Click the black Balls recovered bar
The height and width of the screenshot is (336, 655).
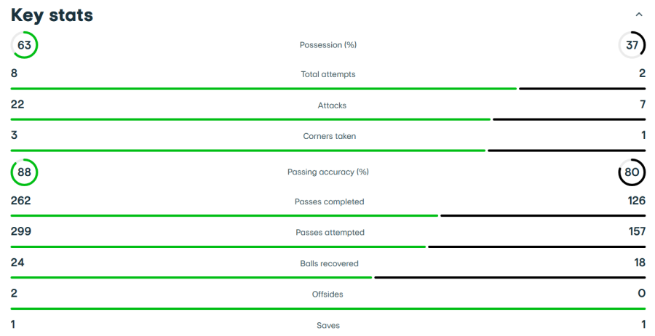pyautogui.click(x=509, y=277)
